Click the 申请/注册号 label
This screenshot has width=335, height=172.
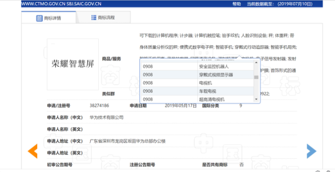pos(59,106)
